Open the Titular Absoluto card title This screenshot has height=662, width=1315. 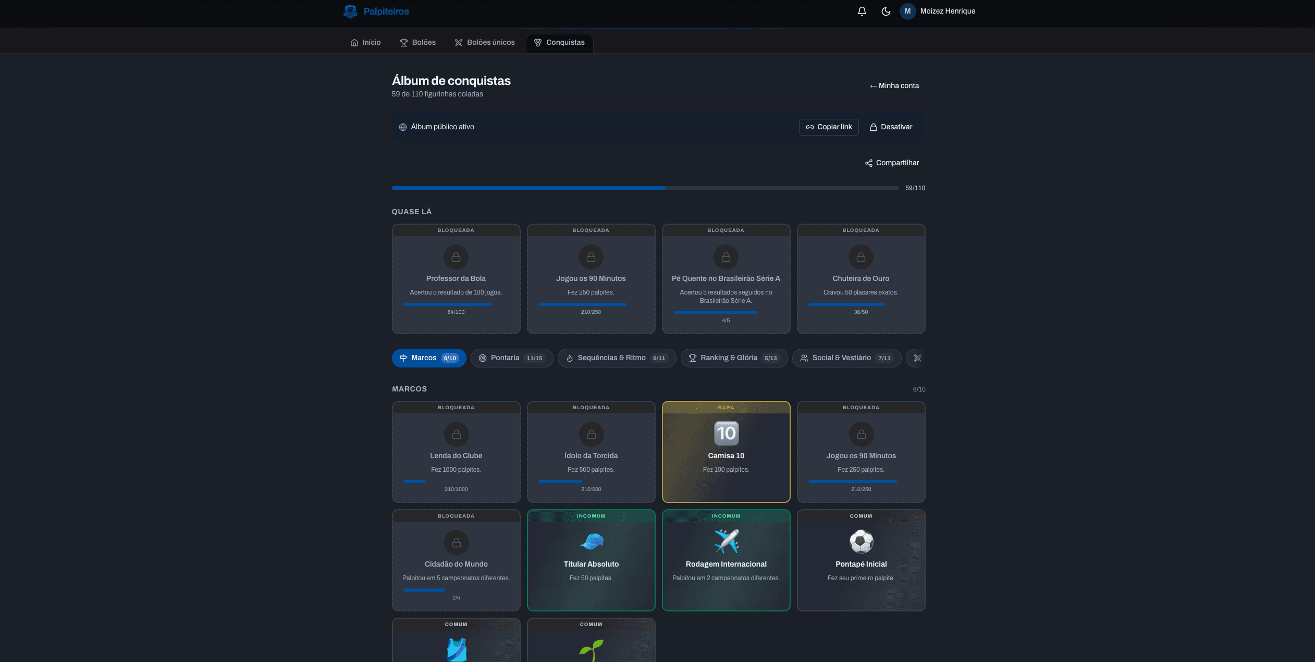(591, 565)
